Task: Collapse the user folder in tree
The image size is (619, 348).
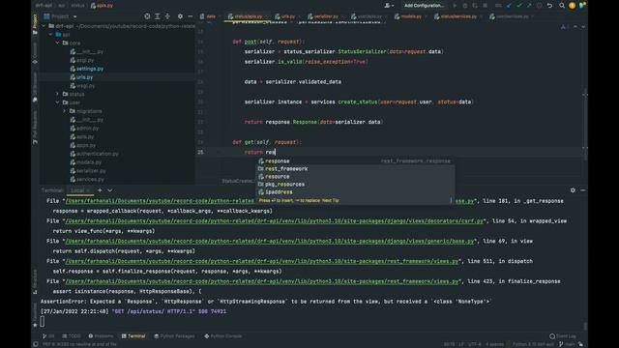Action: pyautogui.click(x=58, y=102)
